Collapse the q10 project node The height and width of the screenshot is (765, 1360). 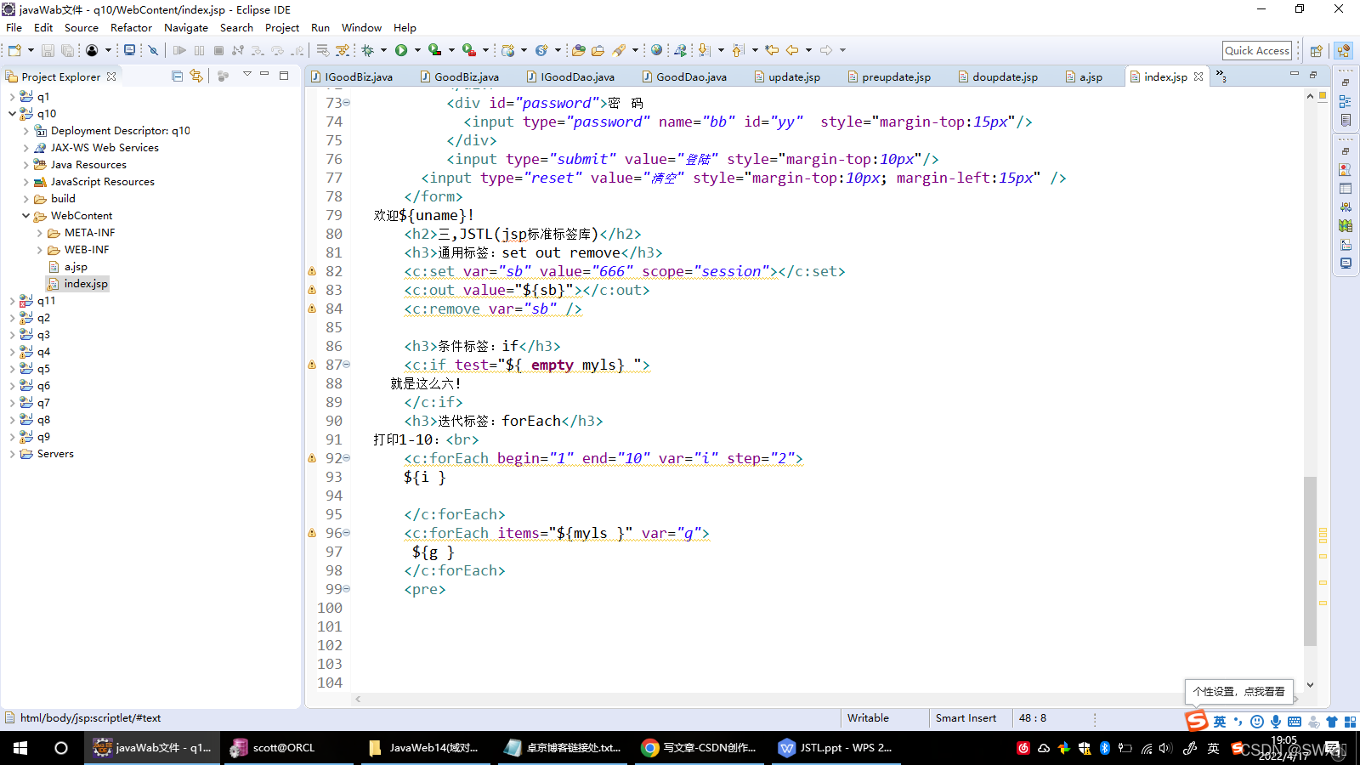[12, 113]
